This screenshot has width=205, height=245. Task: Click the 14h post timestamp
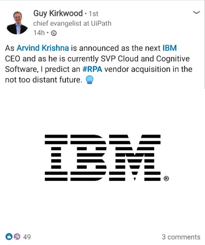39,33
